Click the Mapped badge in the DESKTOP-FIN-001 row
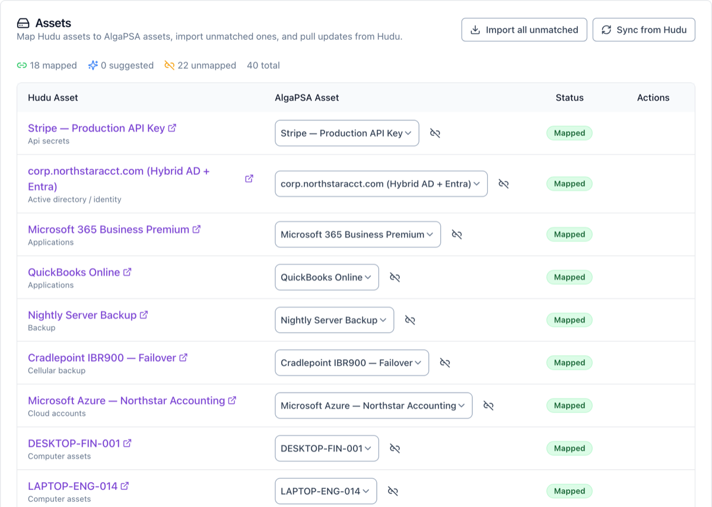This screenshot has height=507, width=712. coord(570,448)
